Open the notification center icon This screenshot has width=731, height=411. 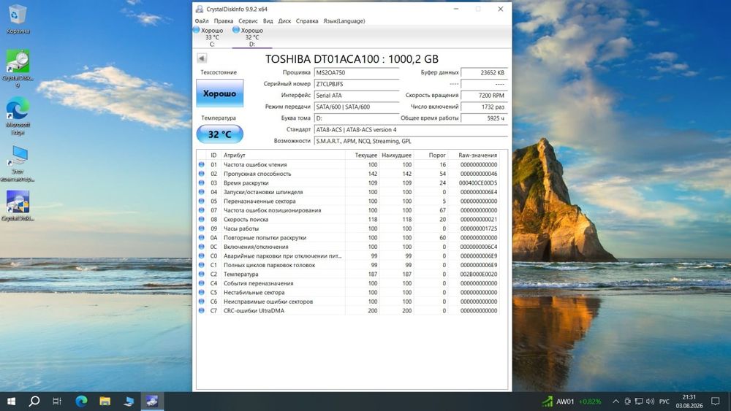[x=715, y=402]
